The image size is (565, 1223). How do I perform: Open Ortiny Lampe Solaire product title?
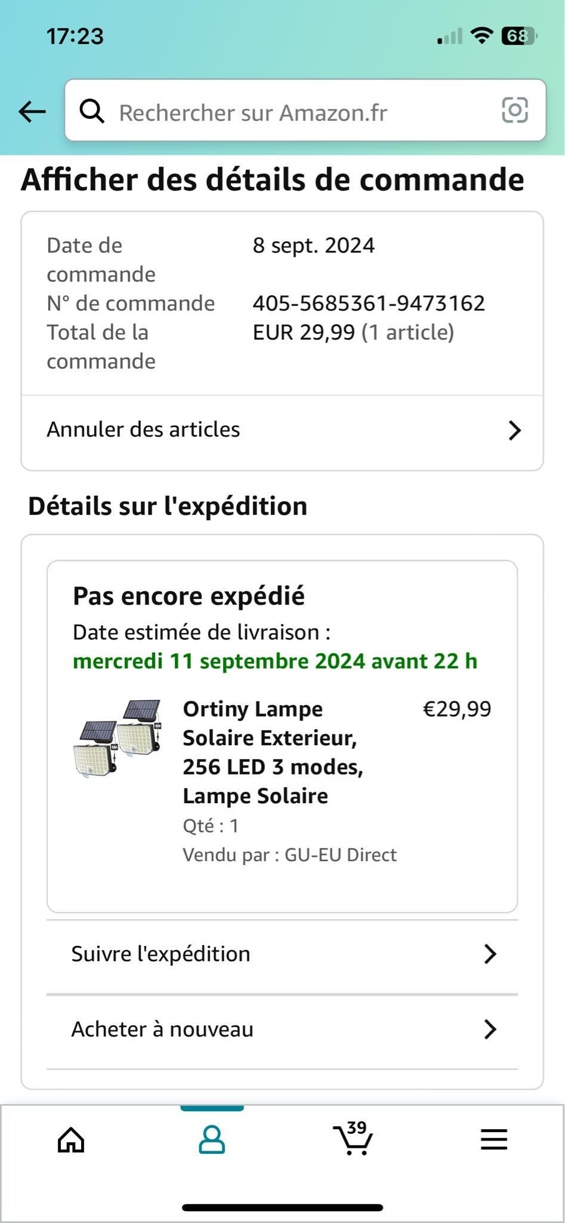pyautogui.click(x=273, y=752)
